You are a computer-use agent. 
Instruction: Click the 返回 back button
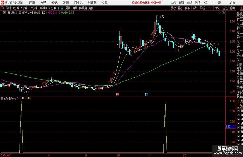pyautogui.click(x=232, y=8)
